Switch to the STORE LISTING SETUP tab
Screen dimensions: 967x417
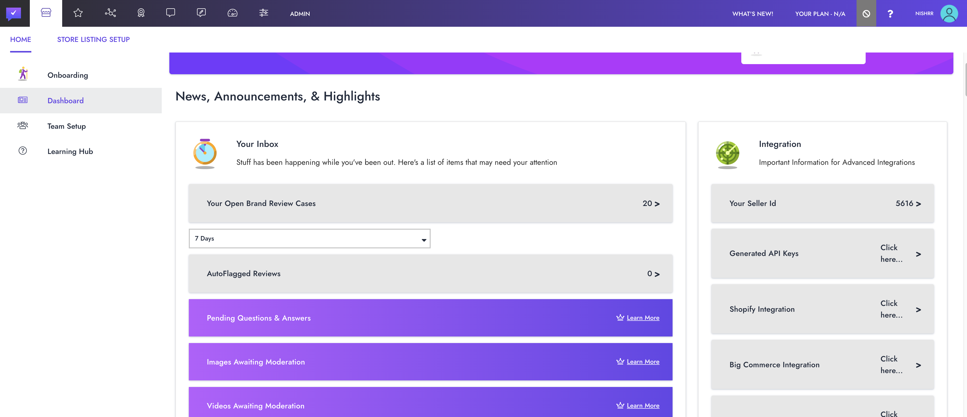pyautogui.click(x=93, y=39)
